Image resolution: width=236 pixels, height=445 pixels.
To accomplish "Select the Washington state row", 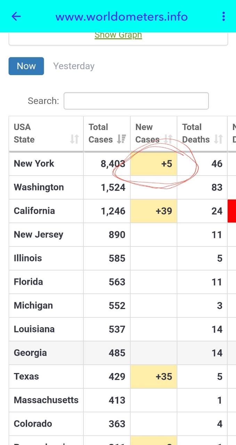I will 39,187.
